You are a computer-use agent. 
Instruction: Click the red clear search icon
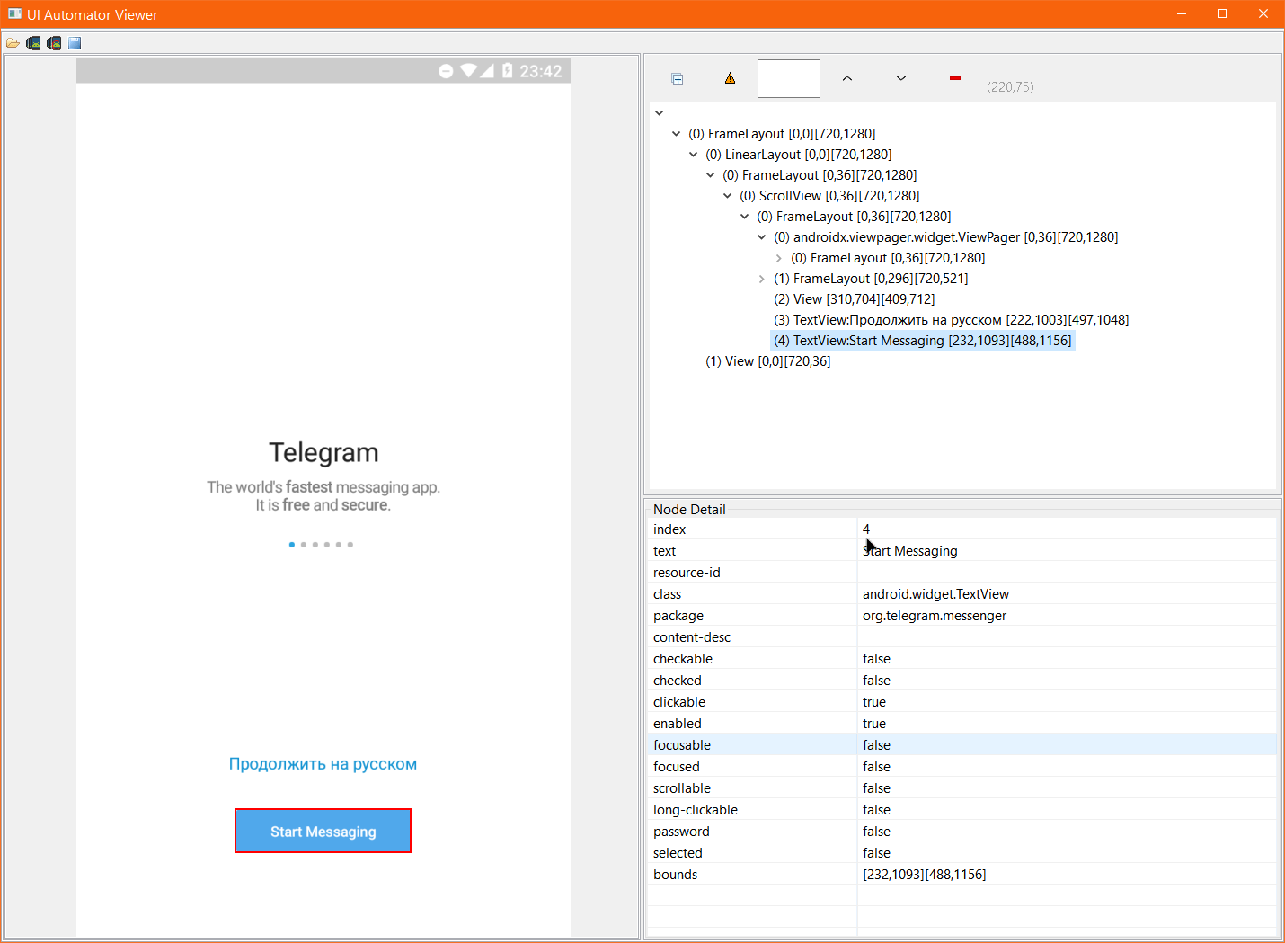coord(954,79)
